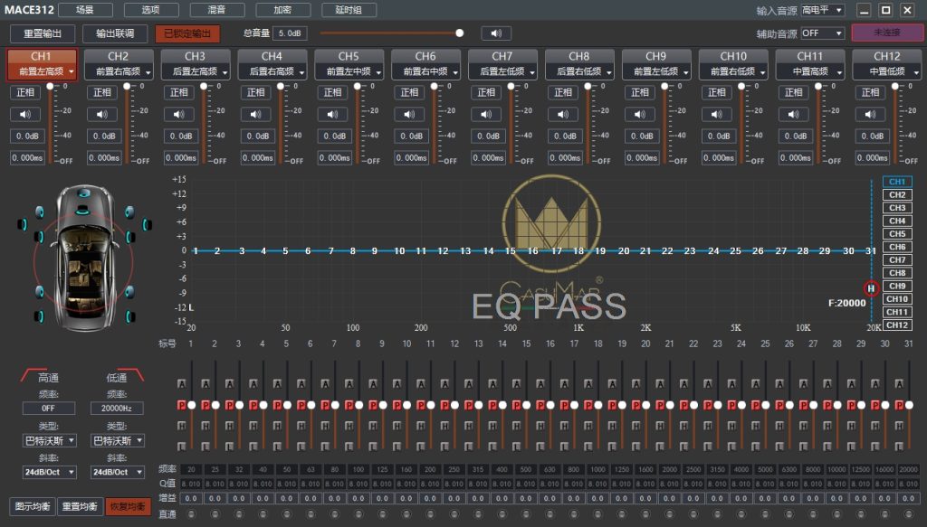The image size is (927, 527).
Task: Mute channel CH1 using its speaker icon
Action: click(25, 114)
